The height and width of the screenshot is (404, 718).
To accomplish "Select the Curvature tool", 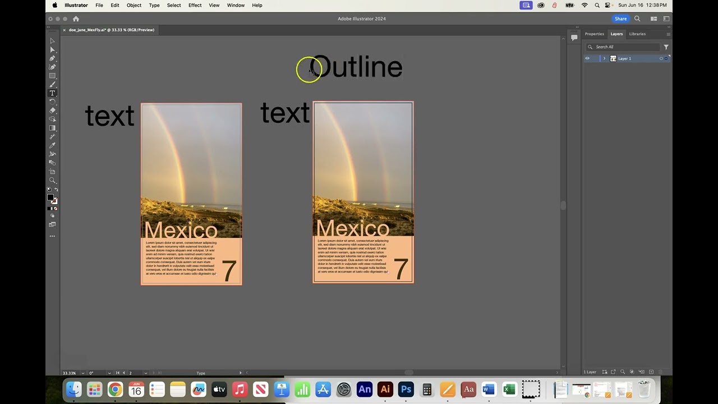I will pos(52,67).
